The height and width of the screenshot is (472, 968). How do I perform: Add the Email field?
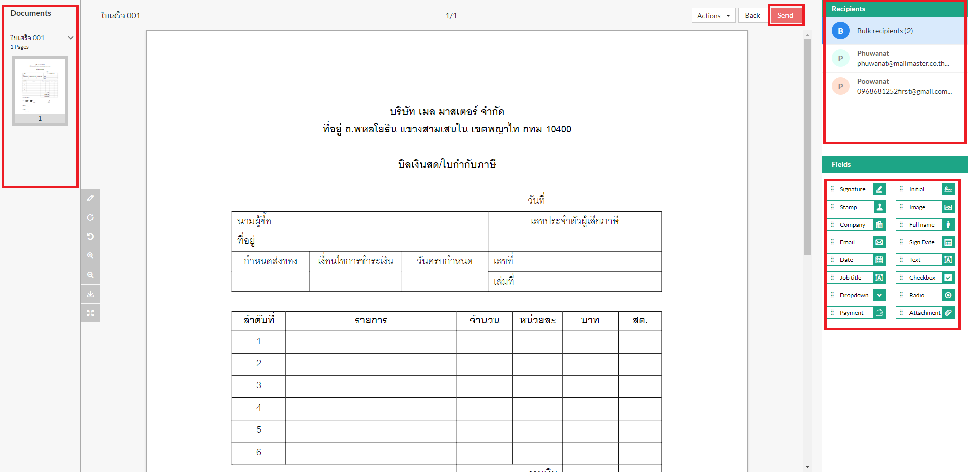tap(857, 242)
